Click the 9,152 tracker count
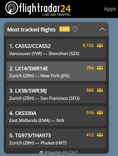This screenshot has height=156, width=118. tap(88, 46)
